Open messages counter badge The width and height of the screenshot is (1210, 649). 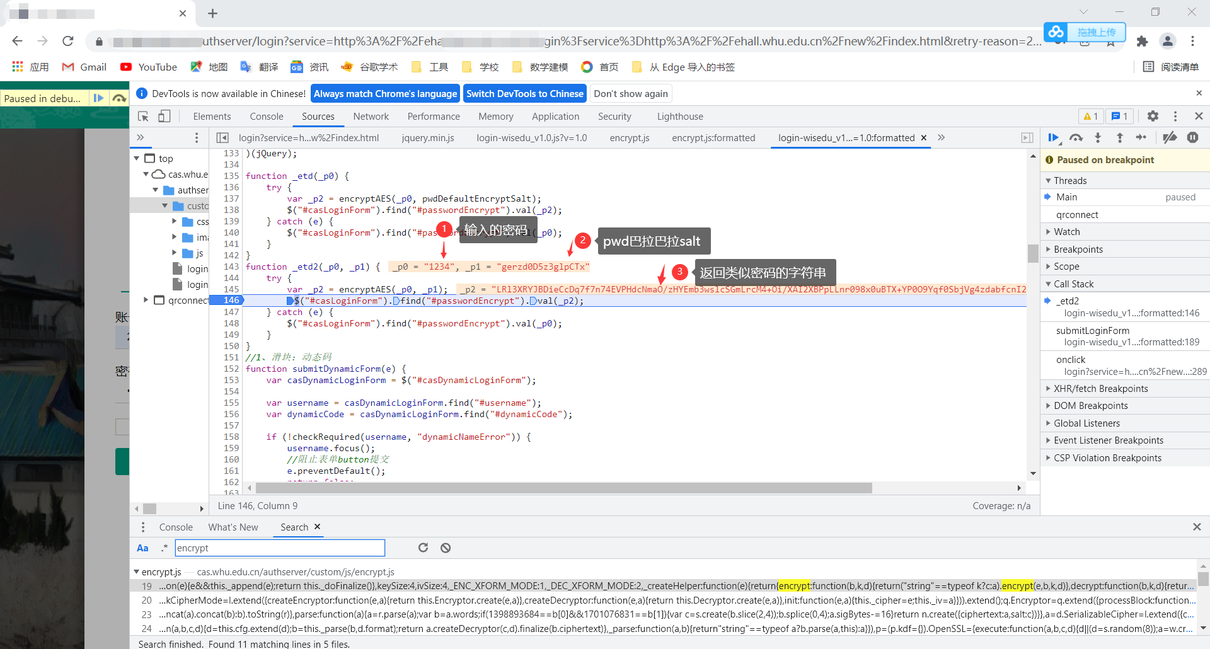[1119, 116]
